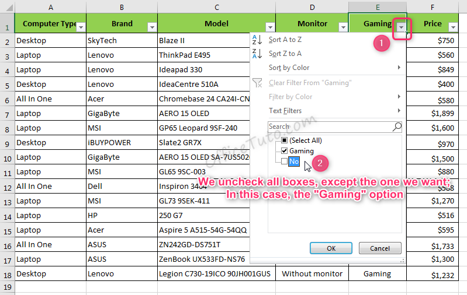The width and height of the screenshot is (467, 295).
Task: Open Sort by Color menu entry
Action: pyautogui.click(x=328, y=68)
